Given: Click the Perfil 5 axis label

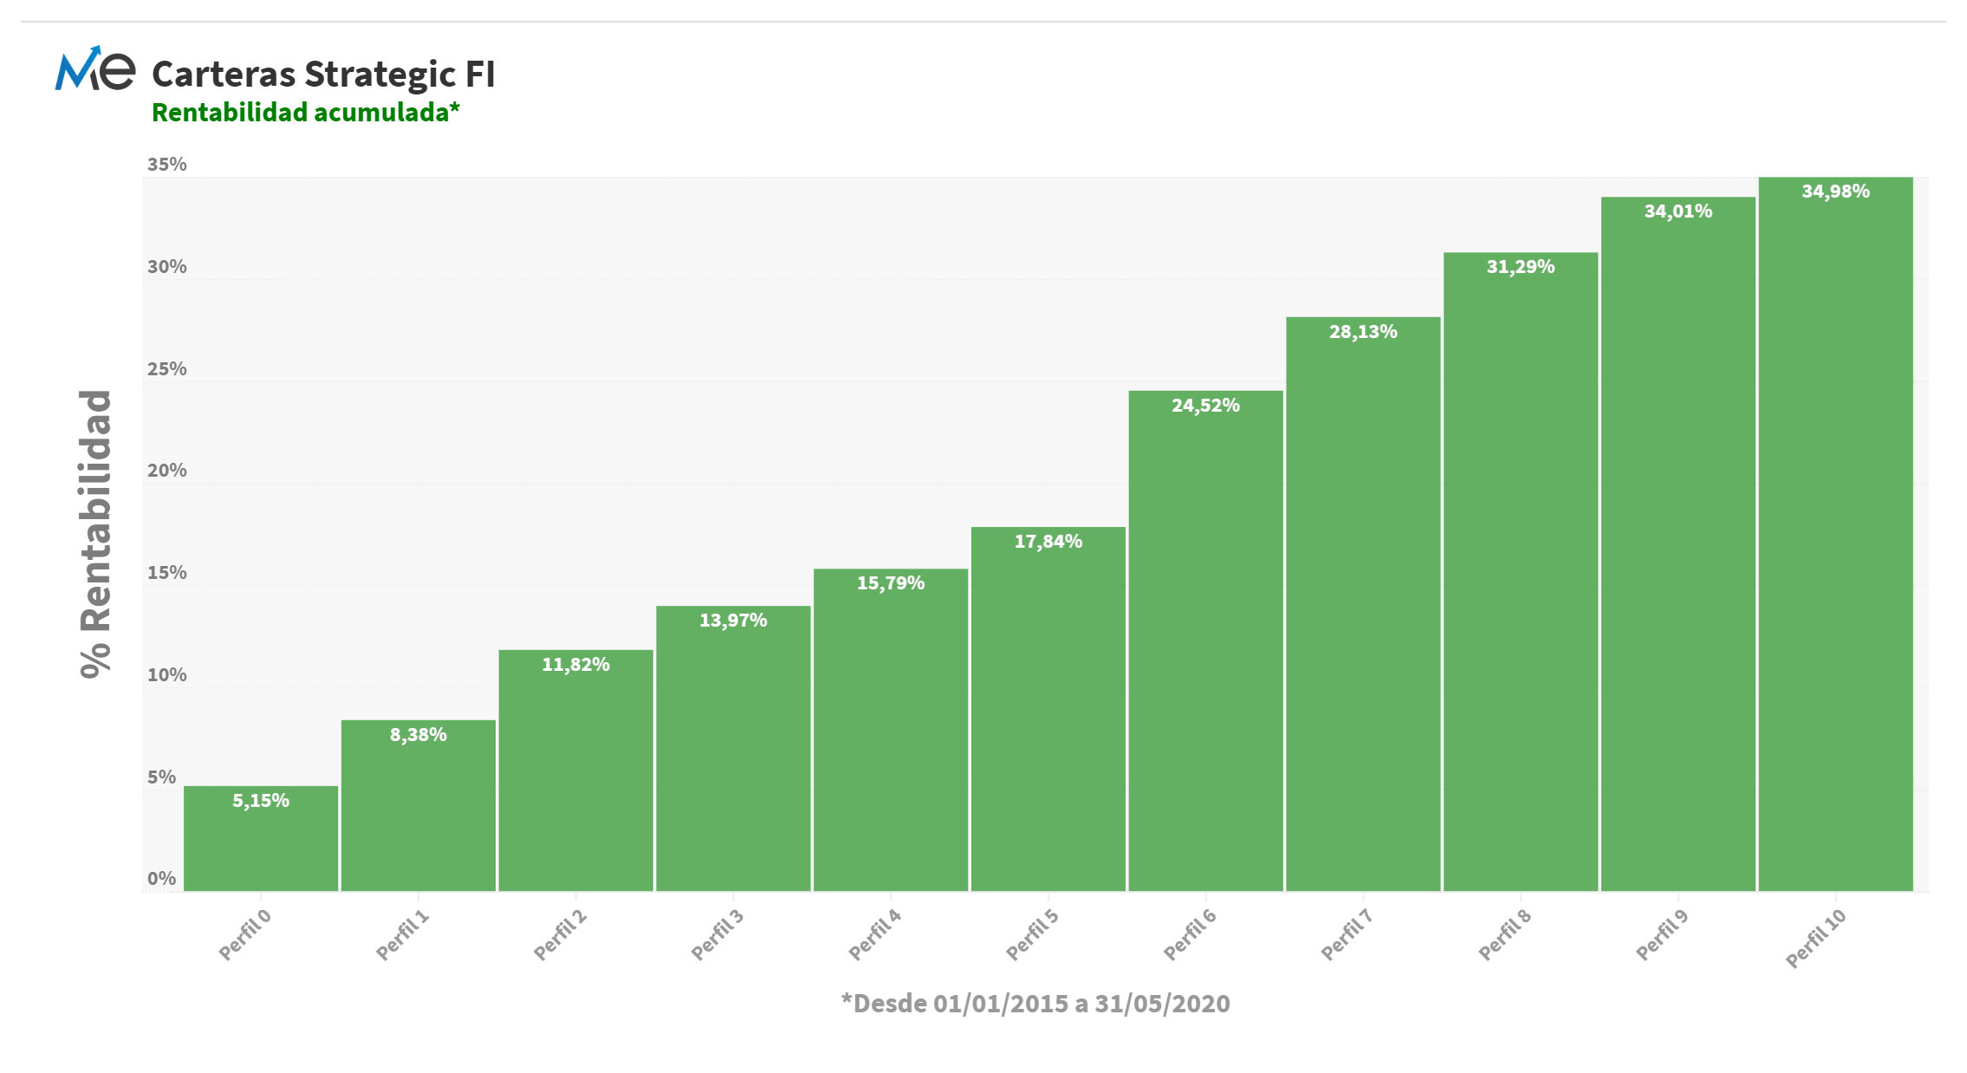Looking at the screenshot, I should [1032, 934].
